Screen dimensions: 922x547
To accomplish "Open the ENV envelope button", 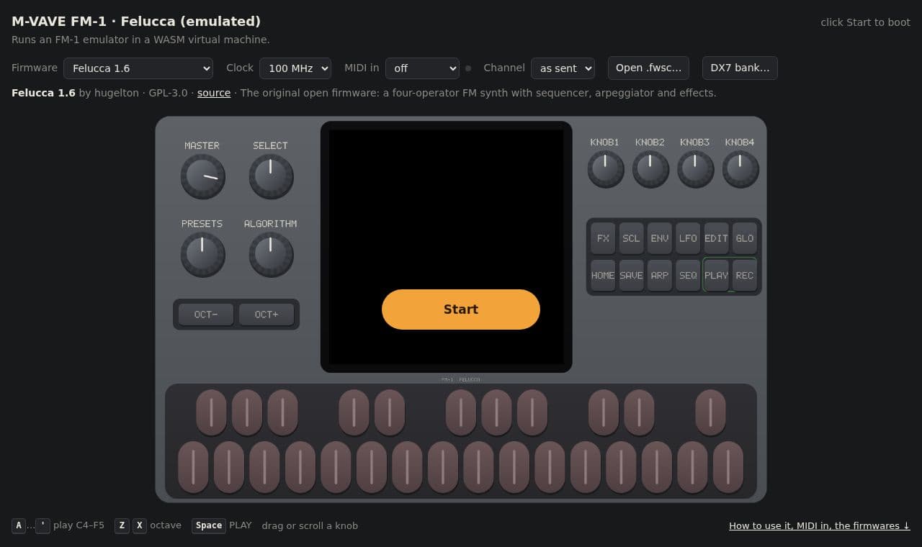I will [x=660, y=238].
